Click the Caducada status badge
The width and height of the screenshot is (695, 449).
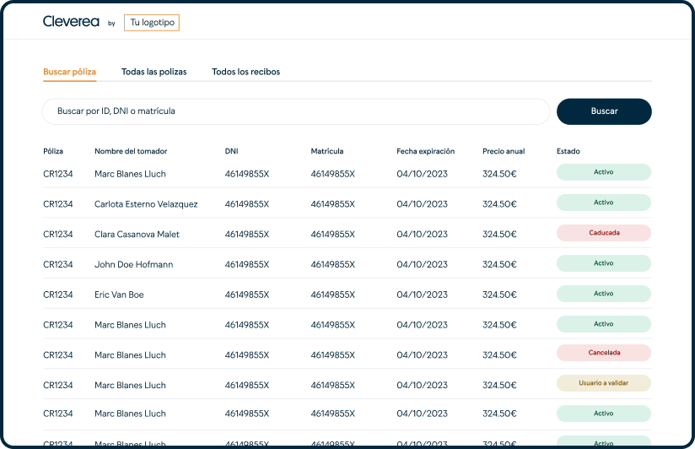603,233
